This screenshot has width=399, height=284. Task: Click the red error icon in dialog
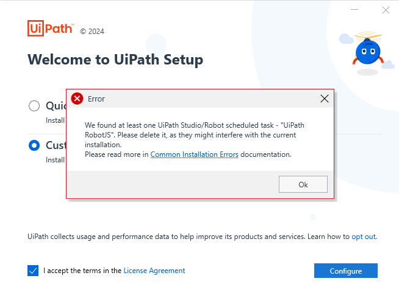pyautogui.click(x=77, y=99)
